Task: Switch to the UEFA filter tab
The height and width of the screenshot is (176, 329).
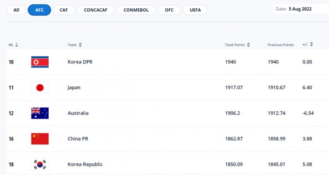Action: pyautogui.click(x=192, y=10)
